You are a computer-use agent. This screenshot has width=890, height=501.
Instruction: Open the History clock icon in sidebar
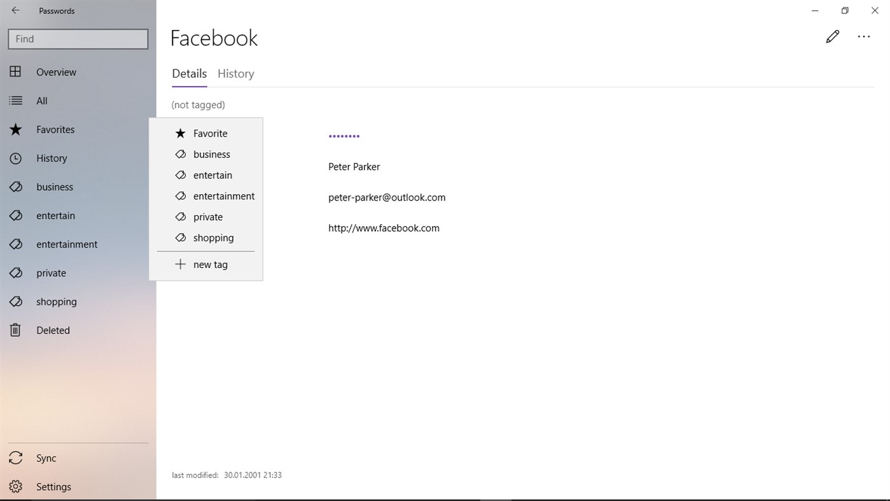click(x=15, y=158)
